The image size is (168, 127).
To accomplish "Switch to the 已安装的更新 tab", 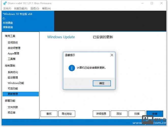I will point(103,37).
